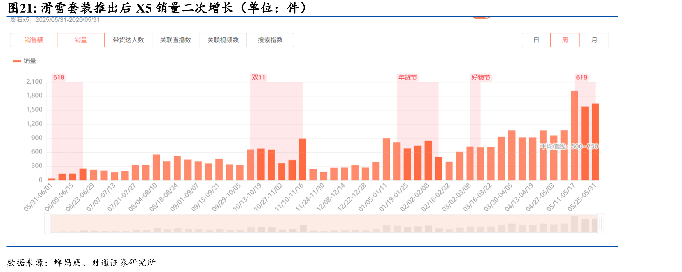Click the 06/09-06/15 x-axis label

pyautogui.click(x=59, y=197)
